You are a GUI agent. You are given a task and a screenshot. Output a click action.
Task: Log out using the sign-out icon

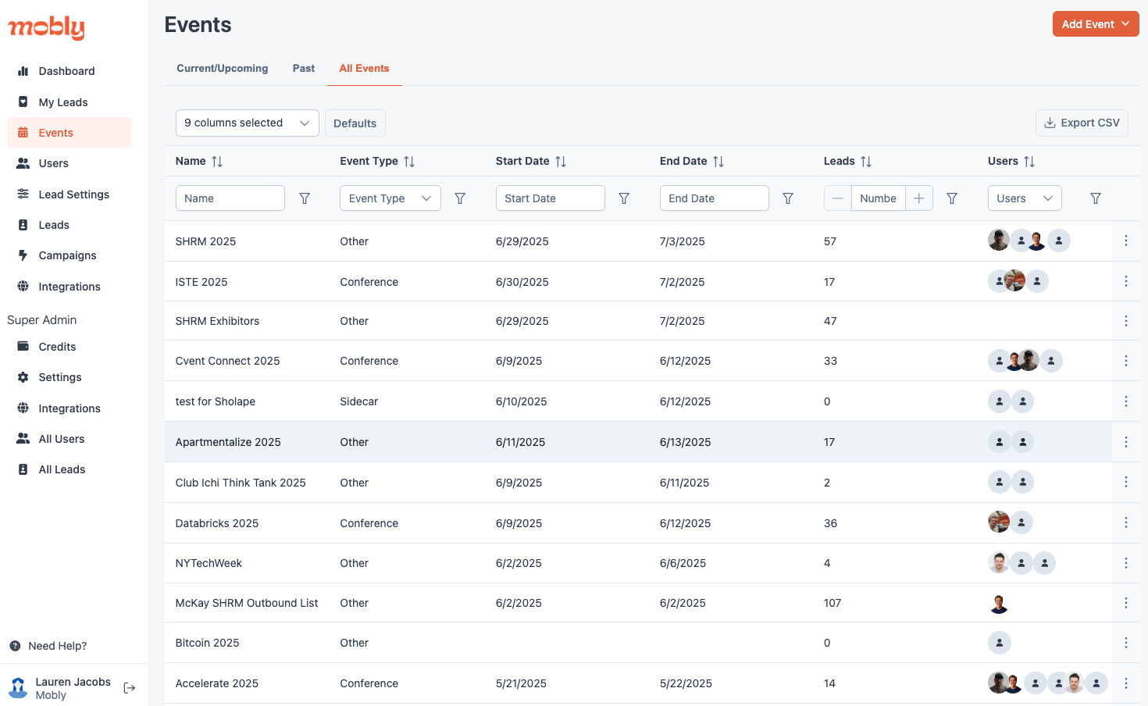pyautogui.click(x=130, y=688)
